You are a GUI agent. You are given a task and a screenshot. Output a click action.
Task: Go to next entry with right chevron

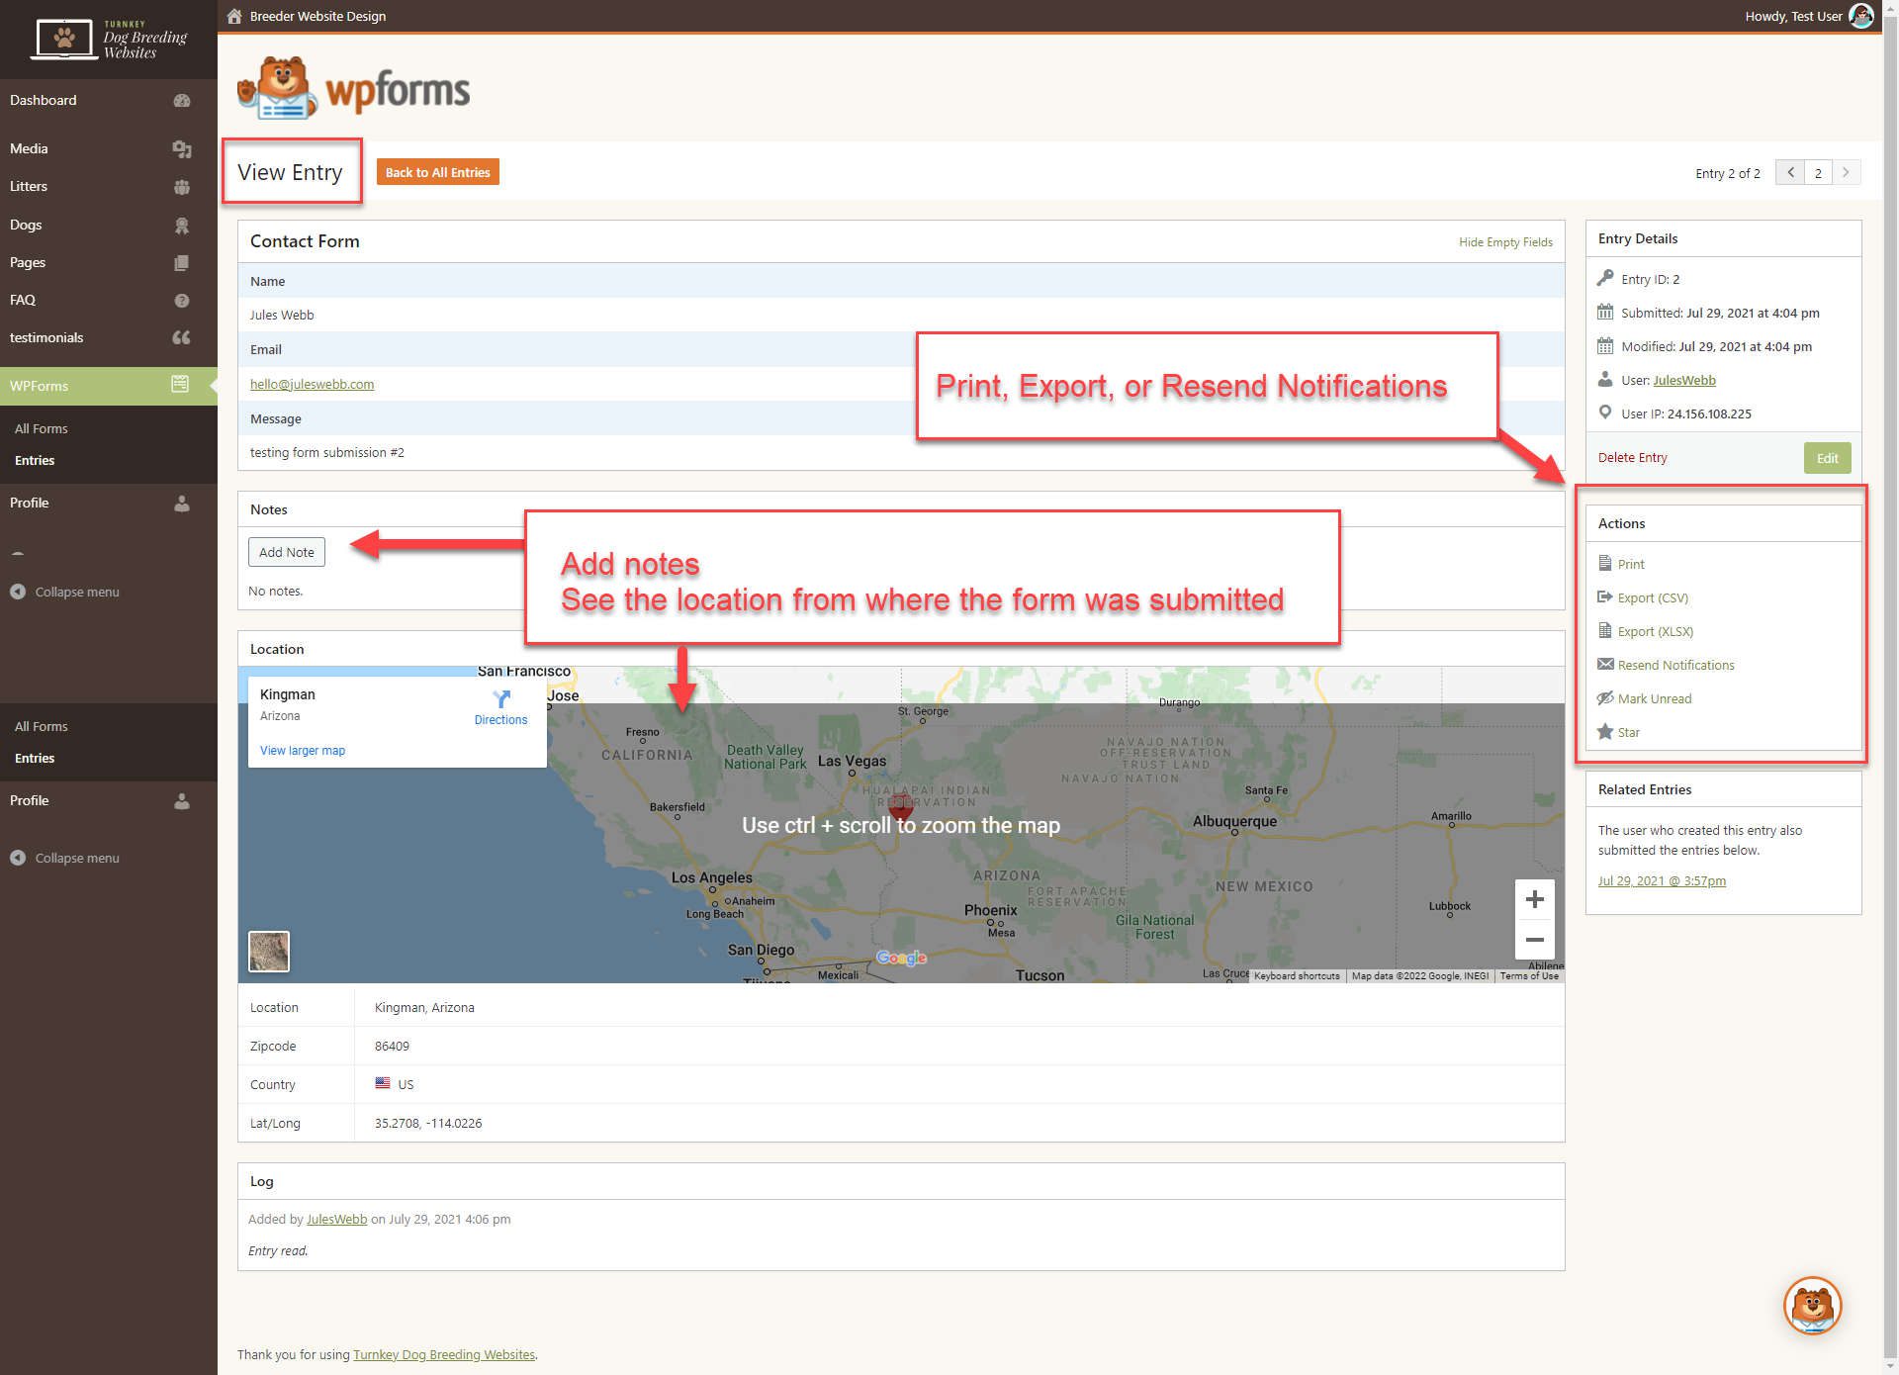point(1846,172)
